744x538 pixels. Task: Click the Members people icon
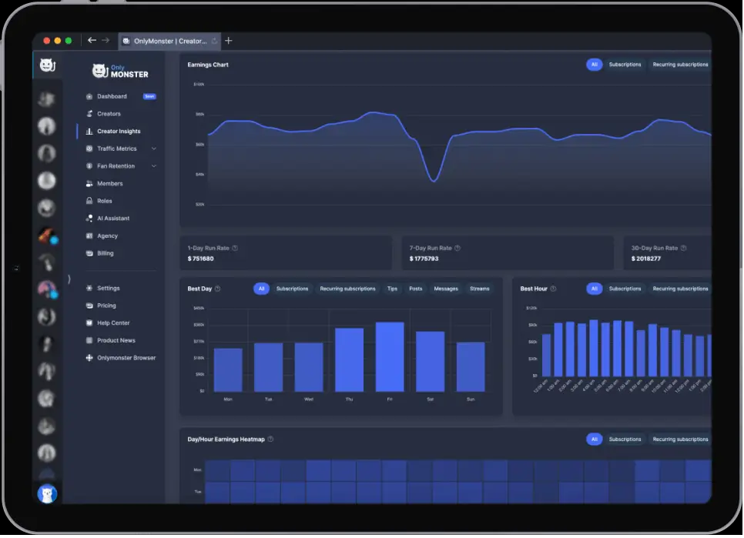point(89,184)
